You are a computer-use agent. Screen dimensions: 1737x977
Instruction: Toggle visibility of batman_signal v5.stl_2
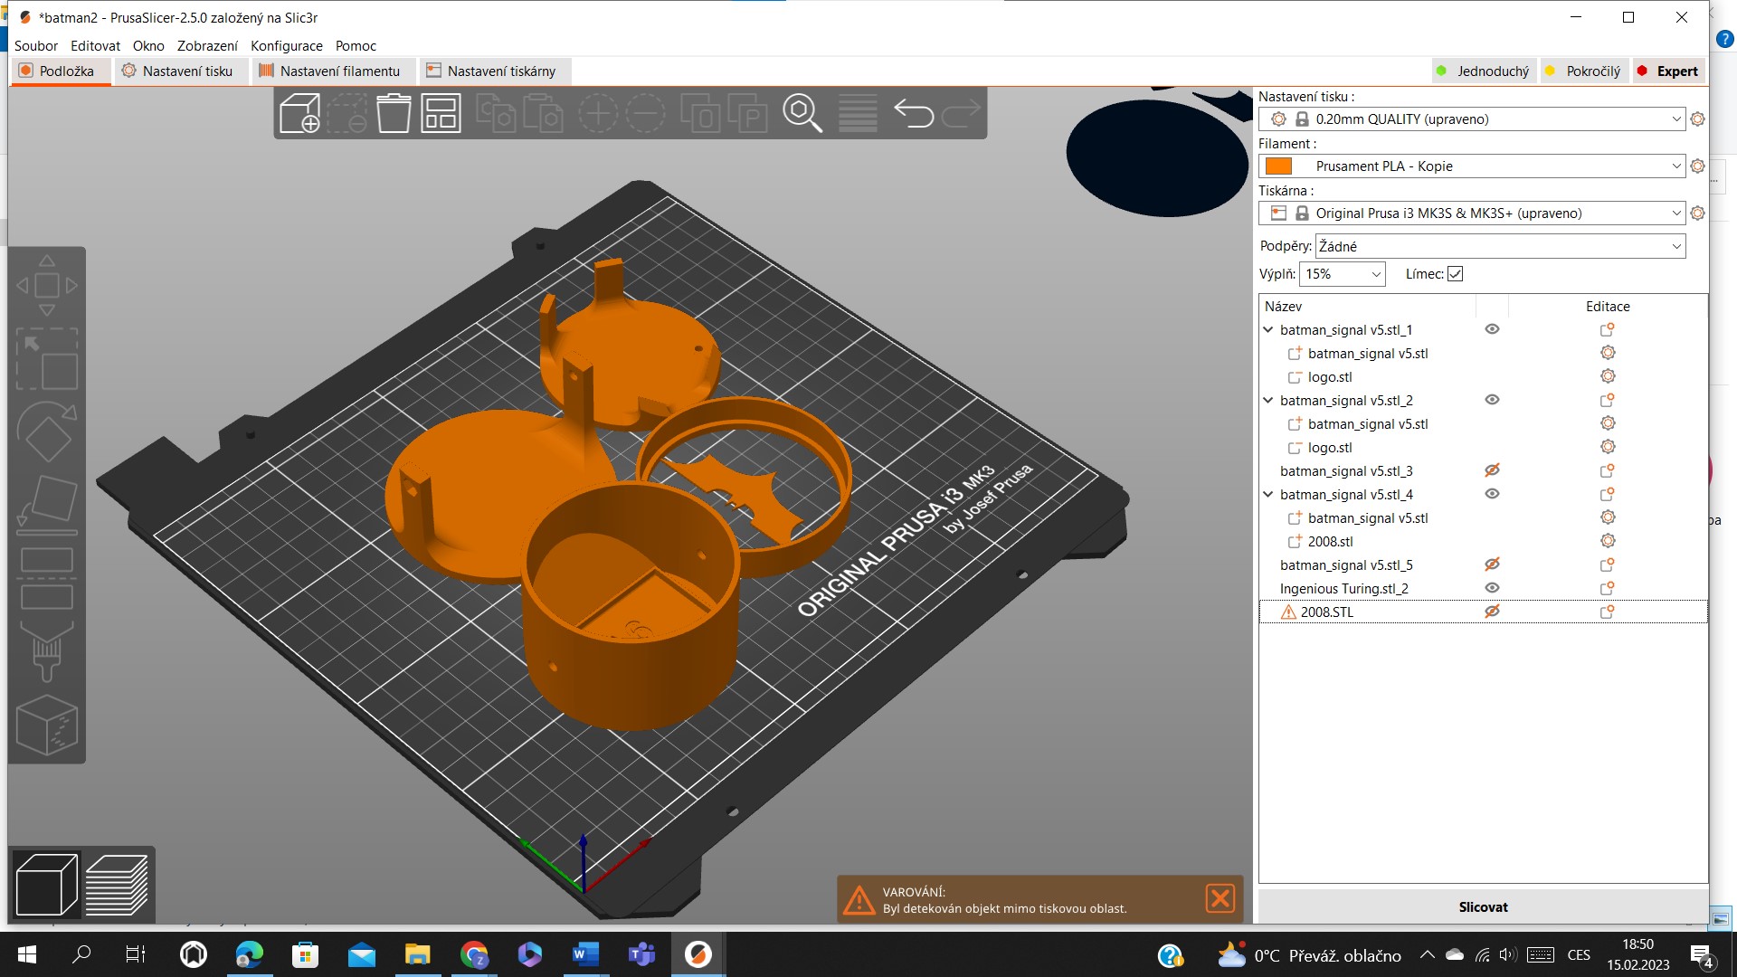[1492, 400]
